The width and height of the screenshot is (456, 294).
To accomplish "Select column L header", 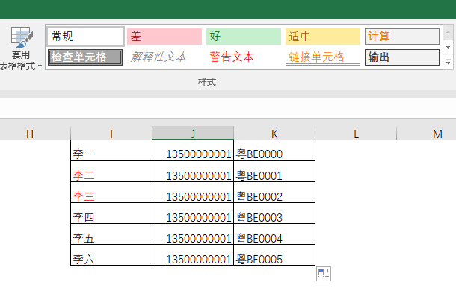I will pos(356,134).
